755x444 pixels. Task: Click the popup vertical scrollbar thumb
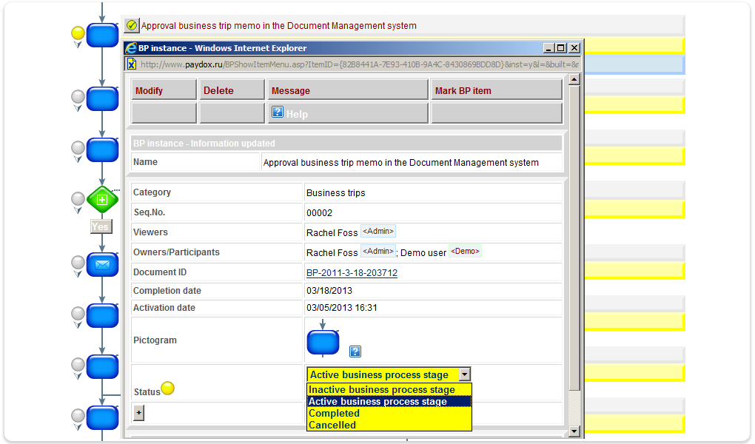click(x=574, y=238)
